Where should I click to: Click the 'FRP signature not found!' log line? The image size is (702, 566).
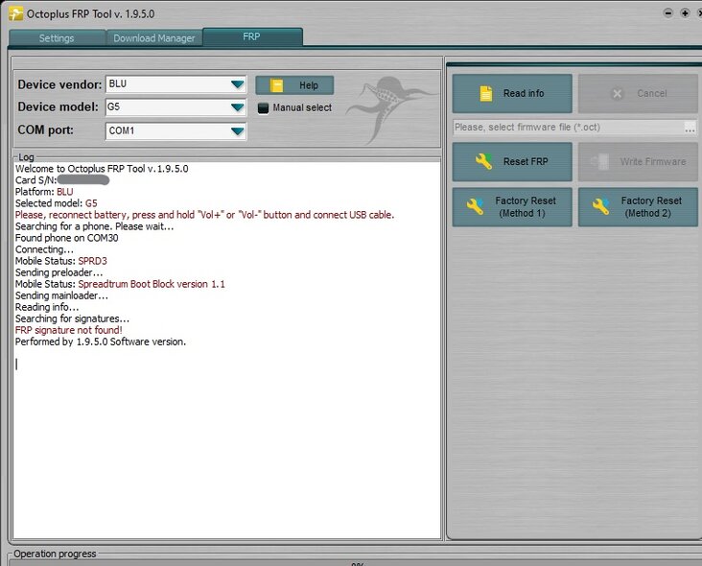pos(68,330)
